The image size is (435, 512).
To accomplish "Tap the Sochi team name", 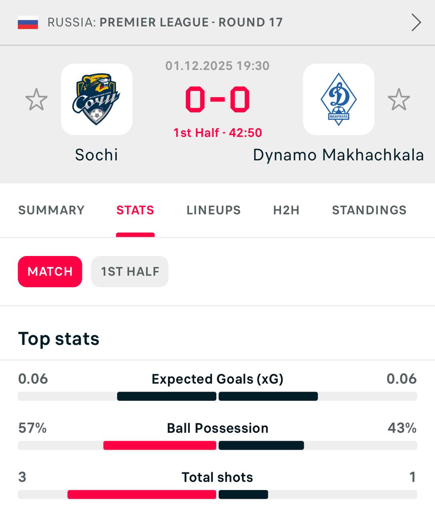I will pos(97,155).
